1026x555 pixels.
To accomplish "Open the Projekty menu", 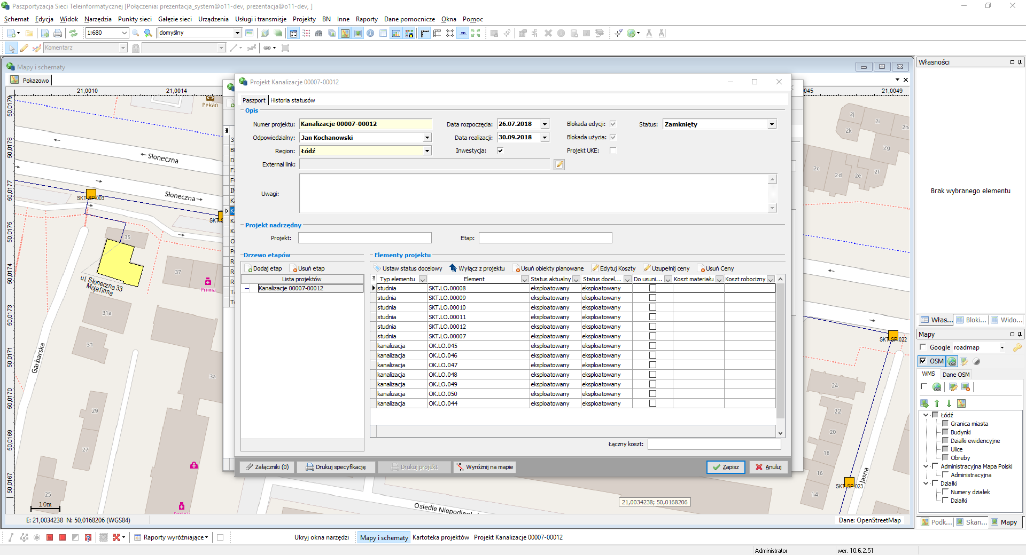I will tap(304, 19).
